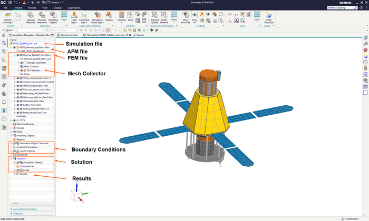Image resolution: width=369 pixels, height=221 pixels.
Task: Close the HESSI_Satellite_sim1.sim tab
Action: pyautogui.click(x=130, y=35)
